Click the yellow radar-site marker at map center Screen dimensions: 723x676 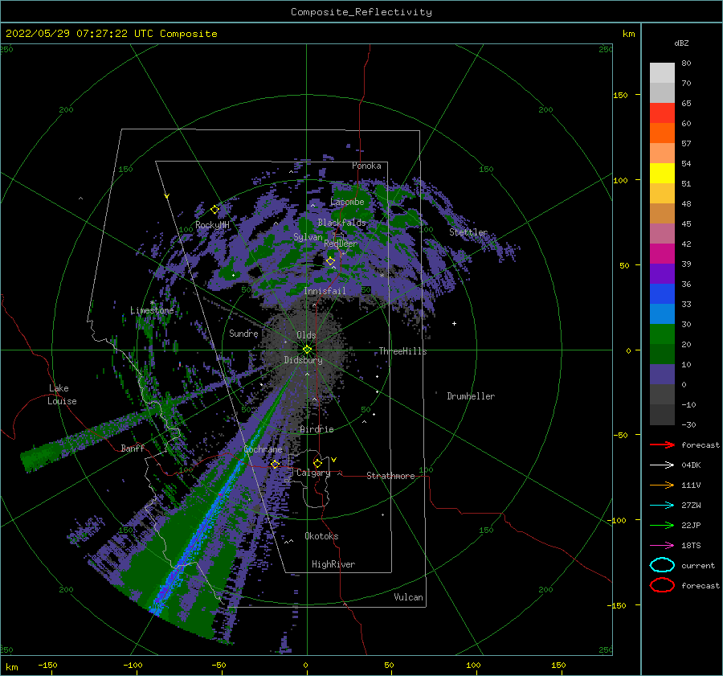click(307, 350)
